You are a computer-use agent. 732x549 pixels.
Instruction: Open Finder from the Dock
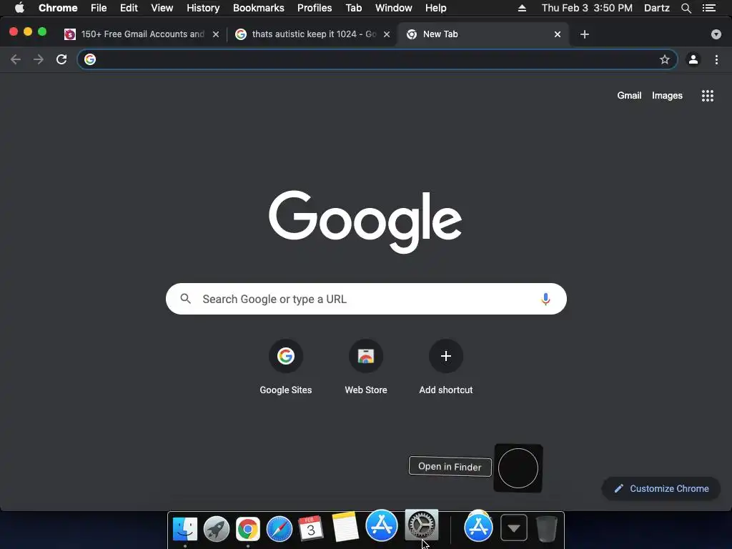click(x=185, y=529)
